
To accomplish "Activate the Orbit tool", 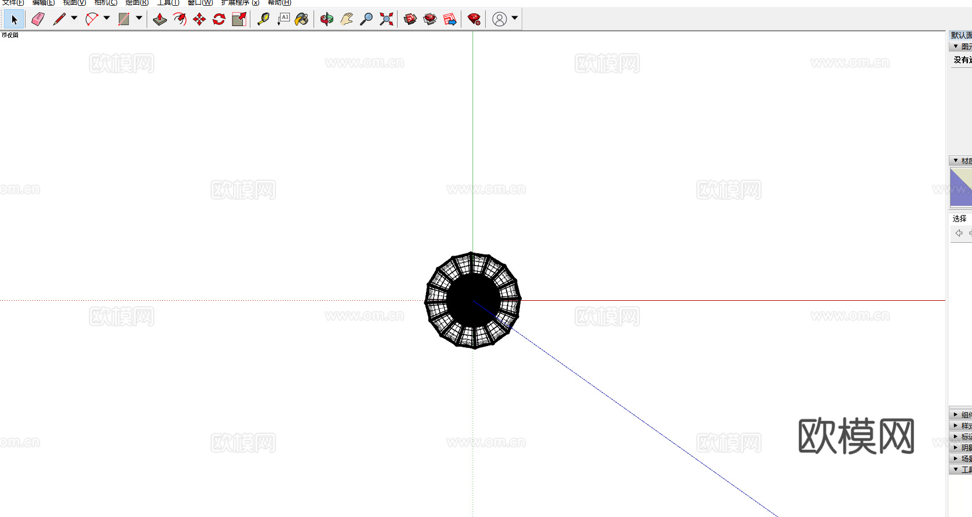I will click(x=327, y=19).
